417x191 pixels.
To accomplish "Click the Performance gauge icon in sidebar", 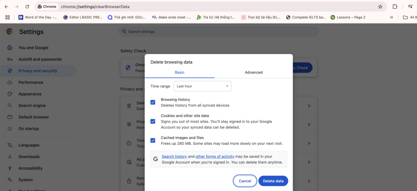I will (x=10, y=82).
